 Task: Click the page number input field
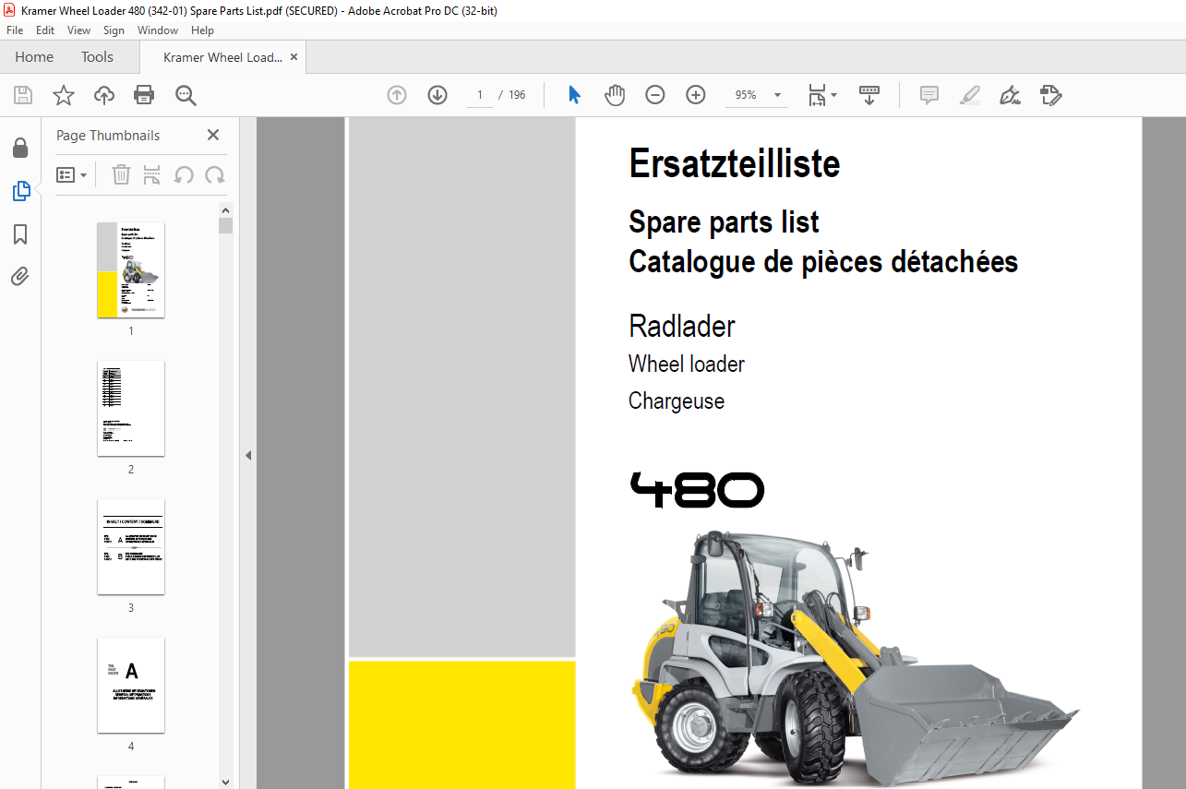(480, 95)
